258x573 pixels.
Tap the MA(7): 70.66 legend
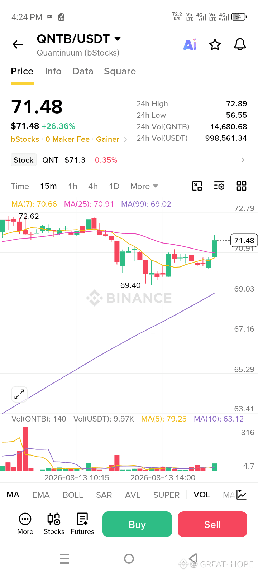[34, 204]
